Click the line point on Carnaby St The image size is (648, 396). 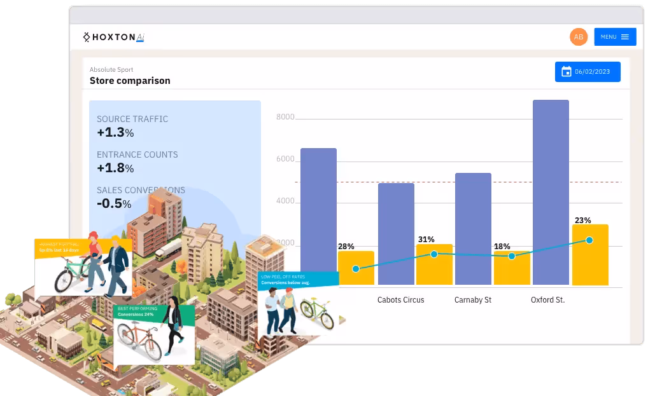click(512, 256)
